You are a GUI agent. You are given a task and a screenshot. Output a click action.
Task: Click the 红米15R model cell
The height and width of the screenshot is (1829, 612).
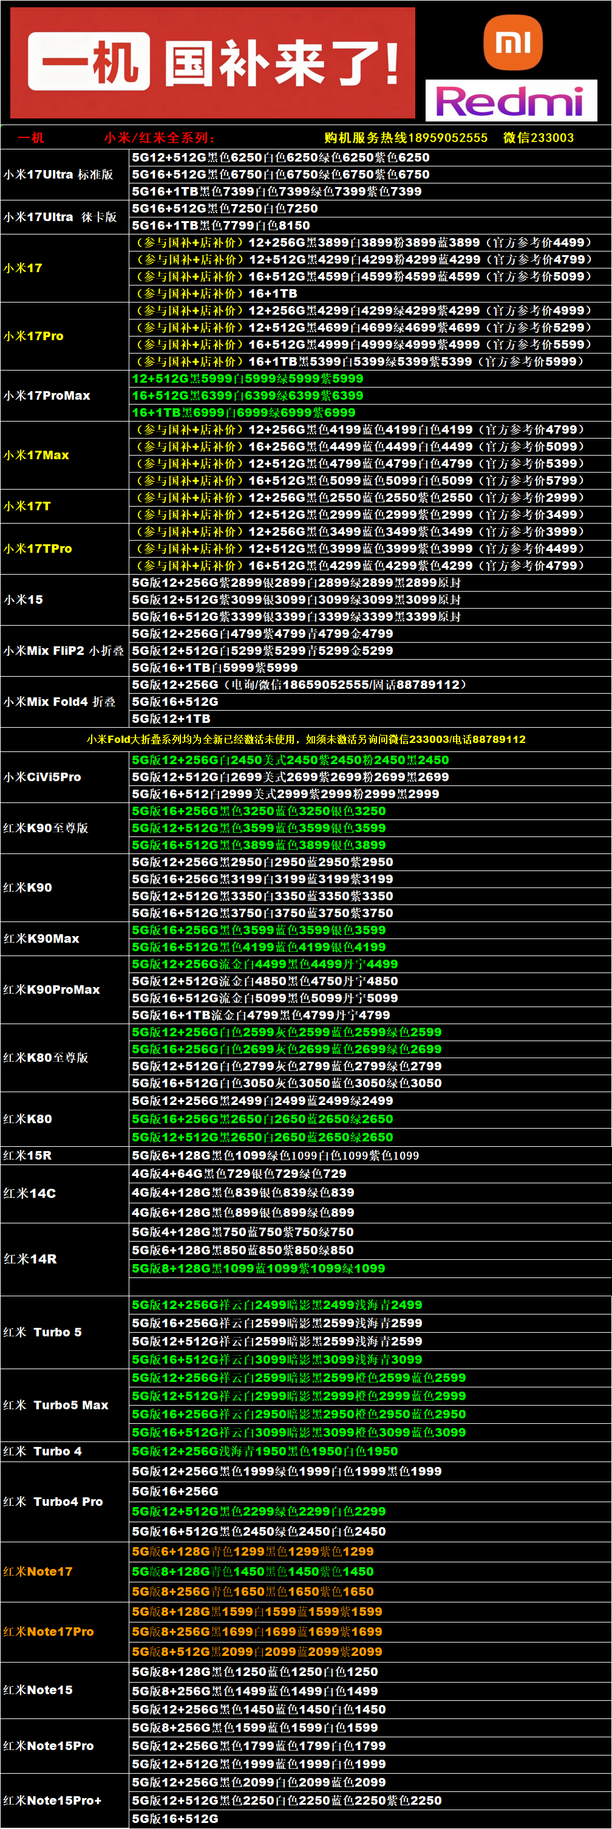point(64,1157)
